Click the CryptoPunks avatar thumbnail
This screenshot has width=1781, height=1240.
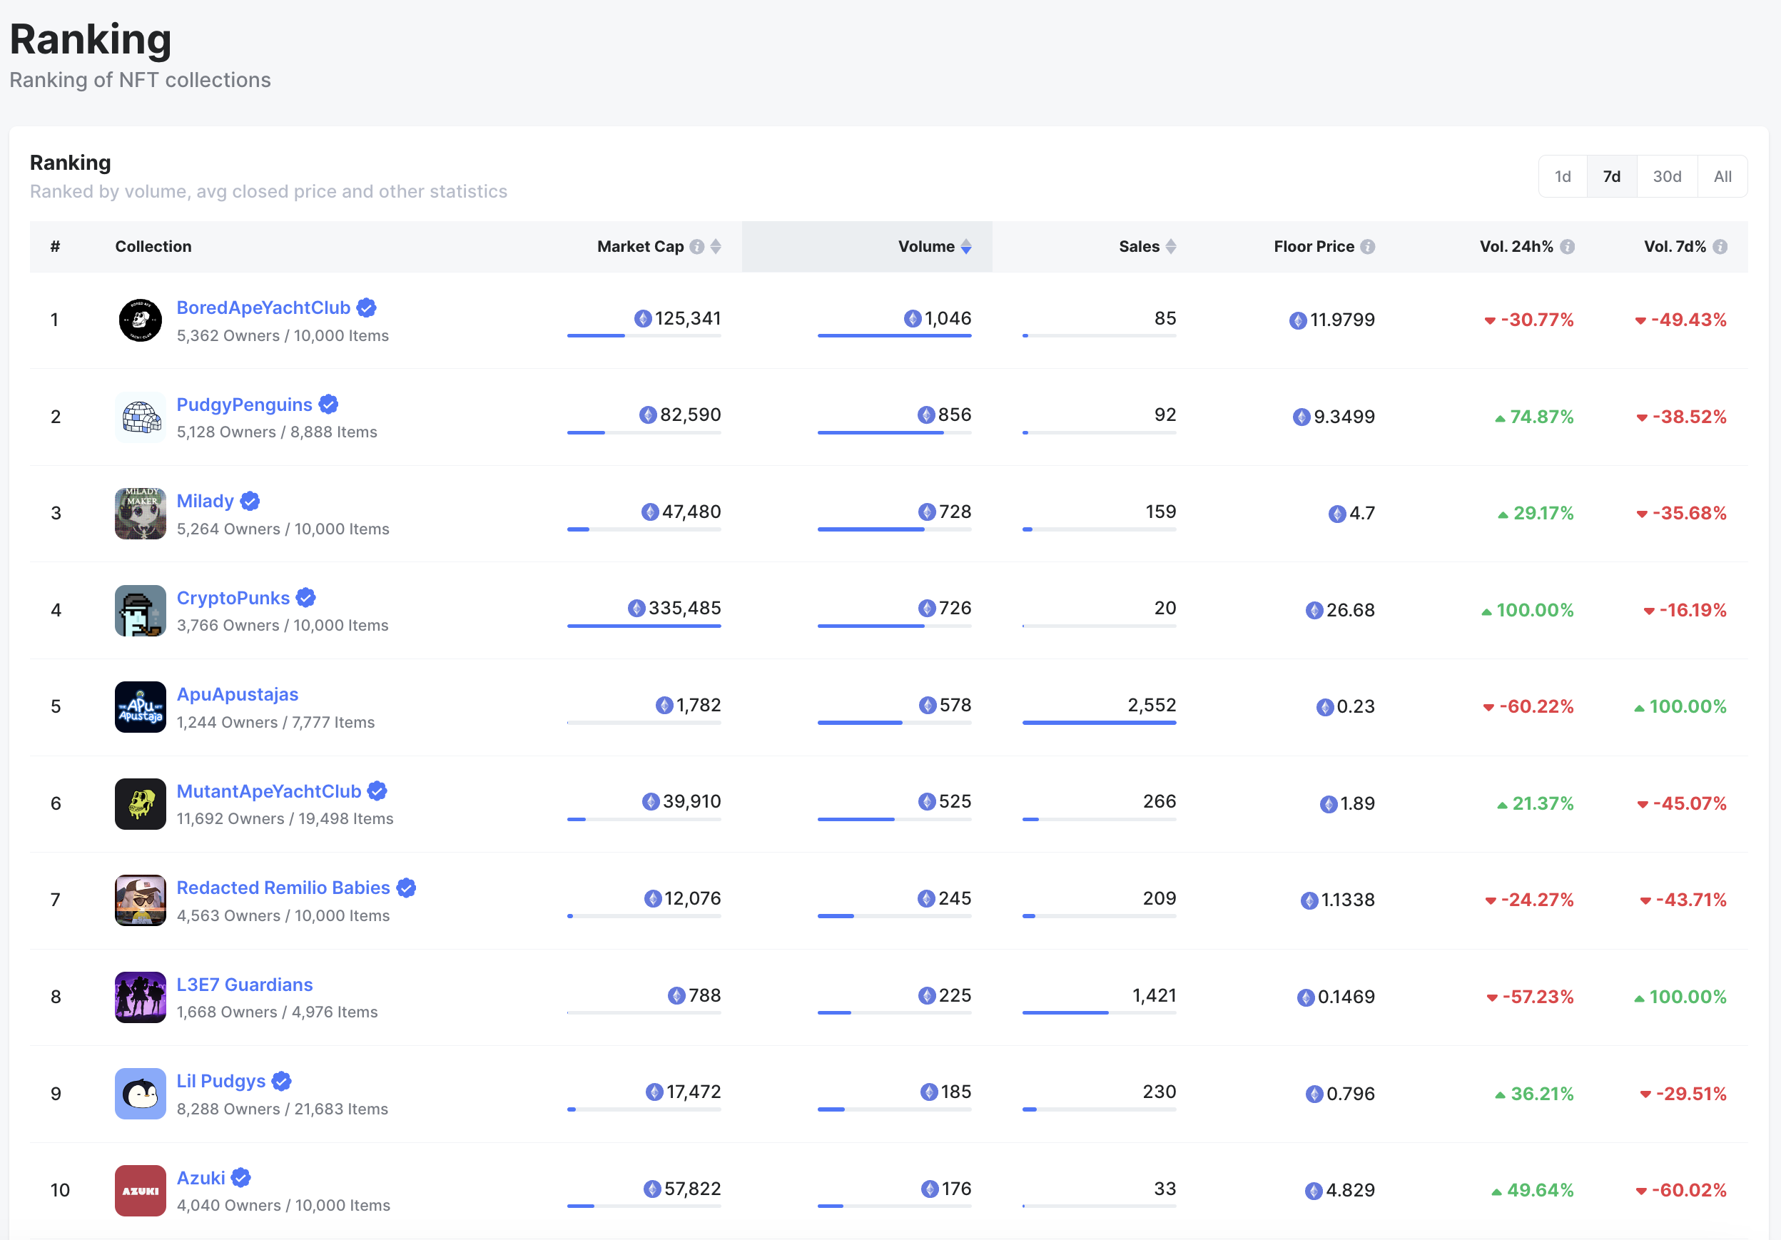(141, 610)
